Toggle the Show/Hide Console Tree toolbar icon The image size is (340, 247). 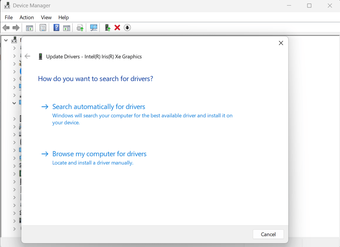tap(29, 28)
